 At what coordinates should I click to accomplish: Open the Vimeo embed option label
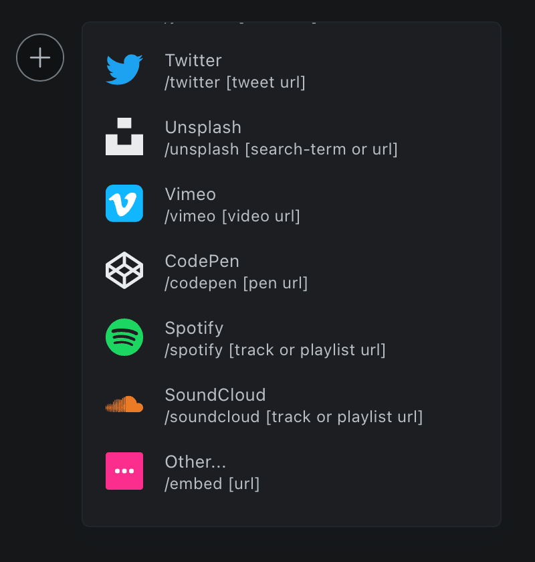click(191, 194)
